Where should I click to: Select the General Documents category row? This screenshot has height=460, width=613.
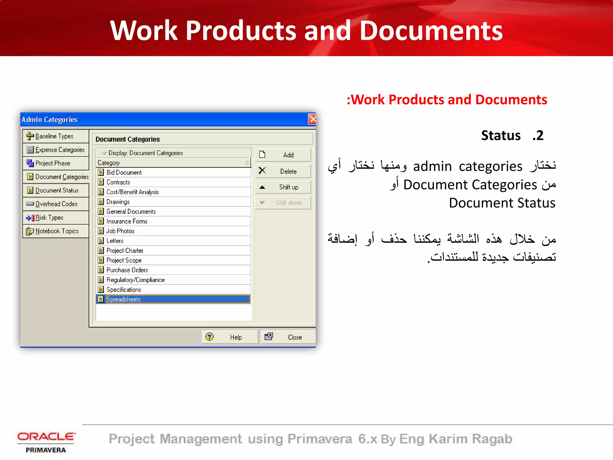pos(173,211)
